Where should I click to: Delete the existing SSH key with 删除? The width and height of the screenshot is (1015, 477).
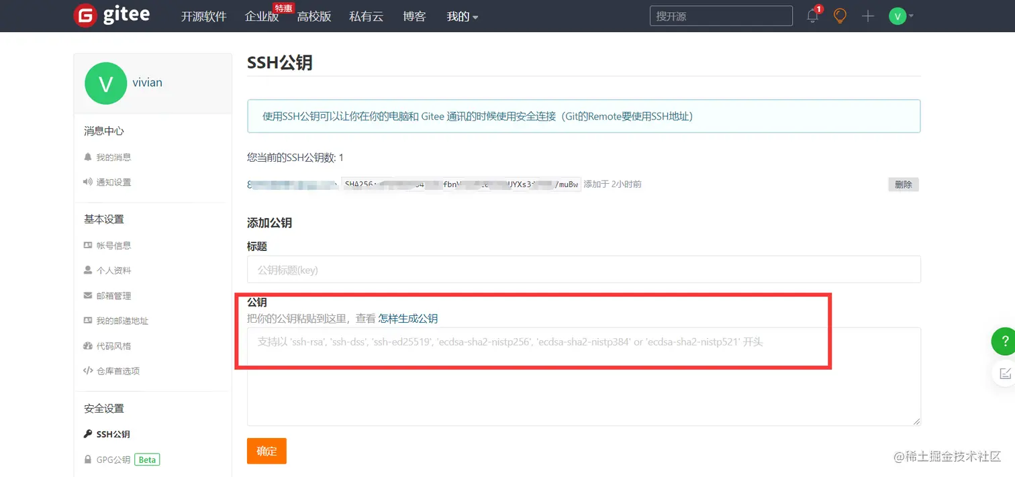[x=904, y=184]
